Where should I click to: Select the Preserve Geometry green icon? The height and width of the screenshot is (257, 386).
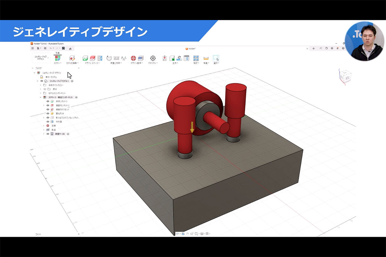click(x=85, y=58)
